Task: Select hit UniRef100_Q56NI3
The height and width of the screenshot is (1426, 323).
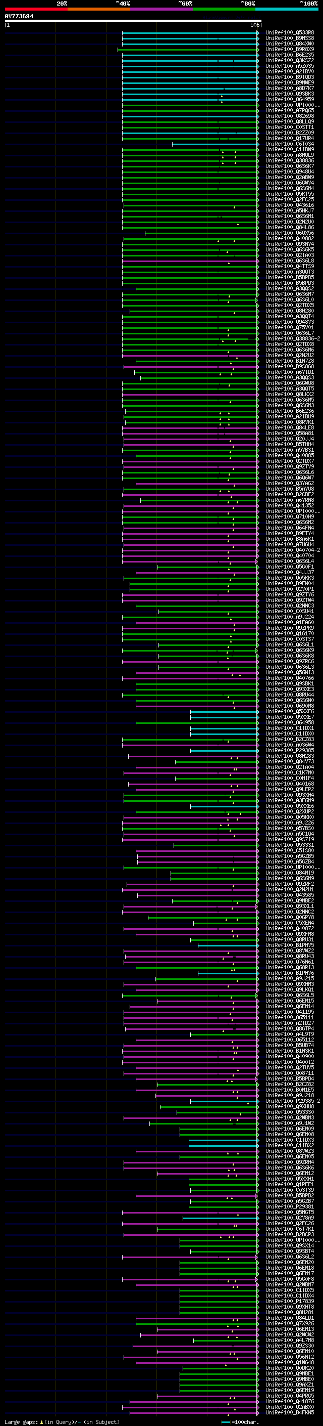Action: click(289, 673)
